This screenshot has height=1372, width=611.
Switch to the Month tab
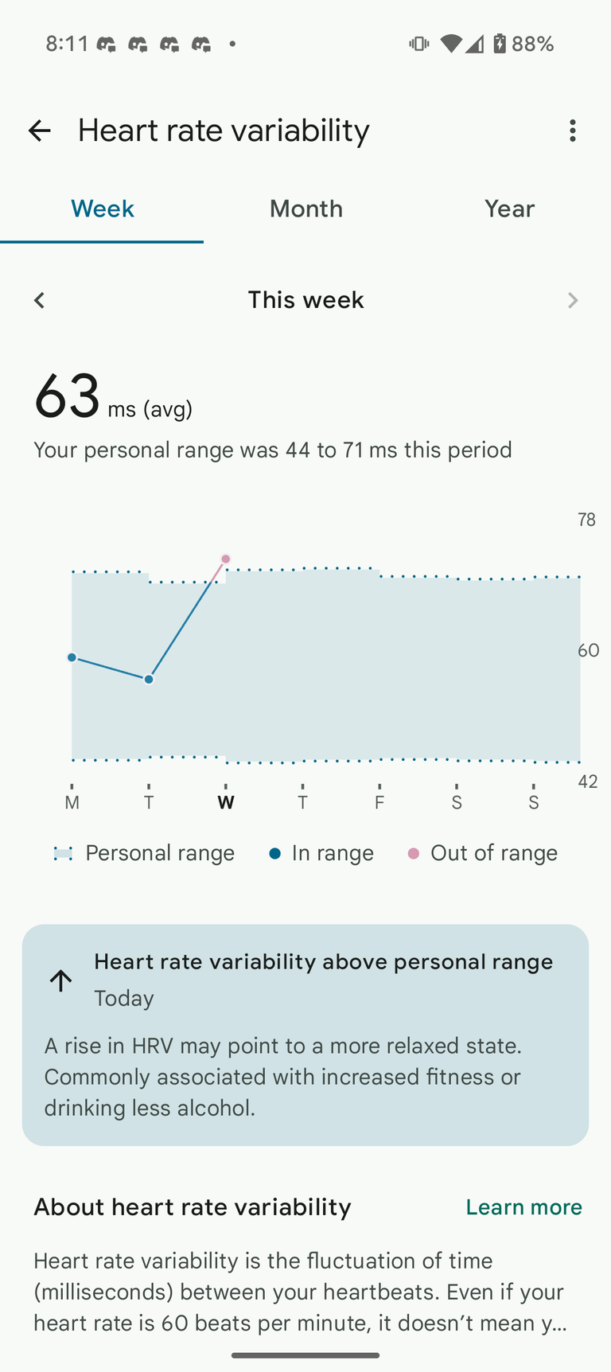tap(305, 209)
